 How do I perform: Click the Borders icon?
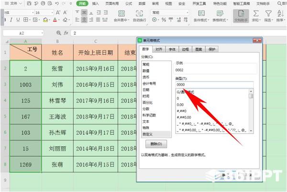click(26, 20)
